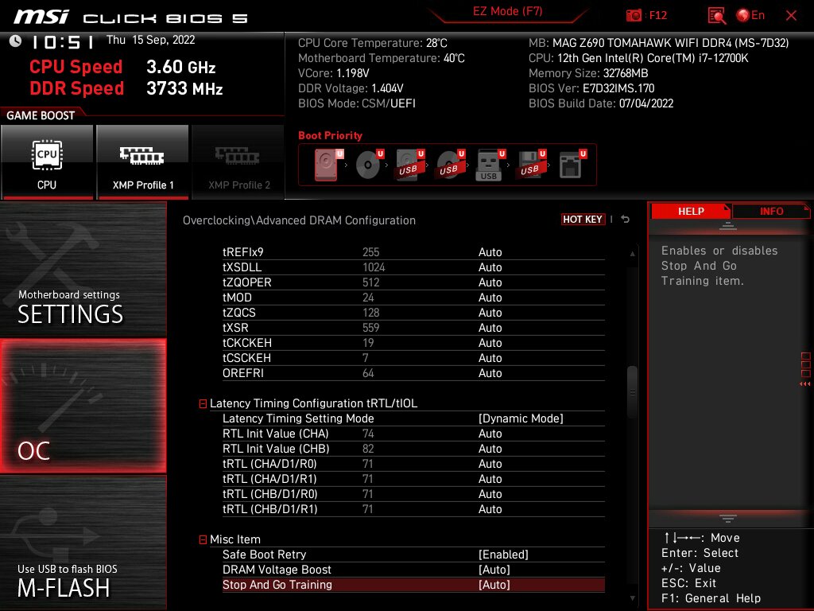Screen dimensions: 814x611
Task: Edit tZQOPER Auto value field
Action: coord(490,282)
